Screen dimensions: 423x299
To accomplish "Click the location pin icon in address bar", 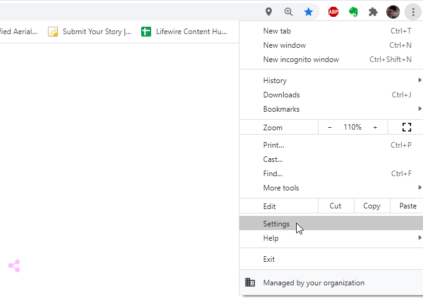I will tap(269, 12).
